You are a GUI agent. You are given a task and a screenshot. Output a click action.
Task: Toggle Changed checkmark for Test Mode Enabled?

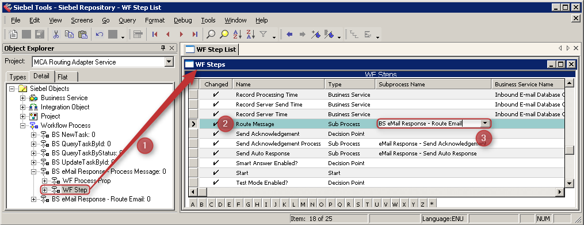216,182
